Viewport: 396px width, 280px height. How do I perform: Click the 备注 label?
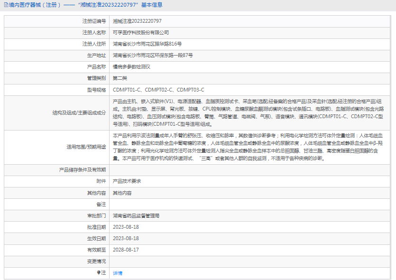(x=101, y=204)
